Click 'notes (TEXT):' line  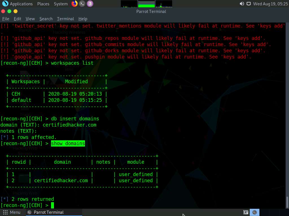click(x=19, y=131)
